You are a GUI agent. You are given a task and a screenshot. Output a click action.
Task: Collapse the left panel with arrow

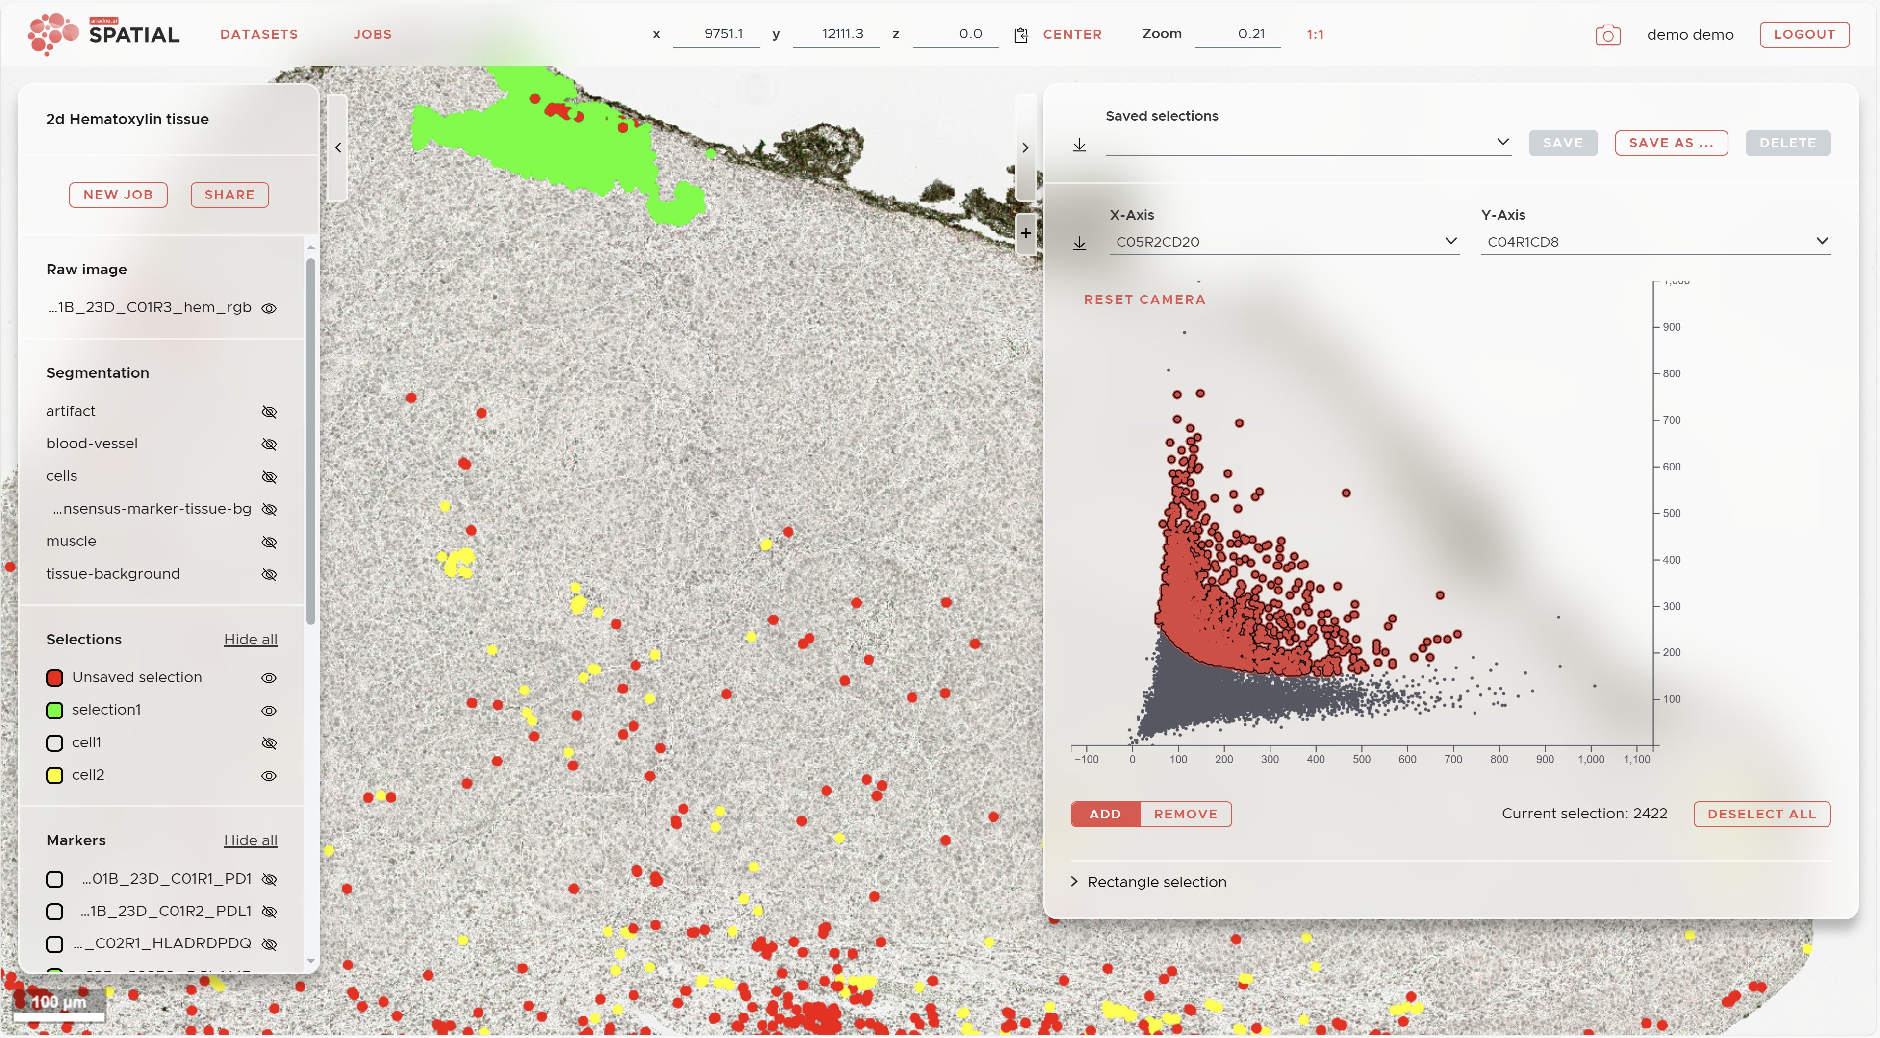[338, 148]
